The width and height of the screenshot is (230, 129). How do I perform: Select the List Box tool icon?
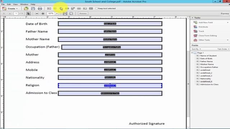tap(67, 9)
